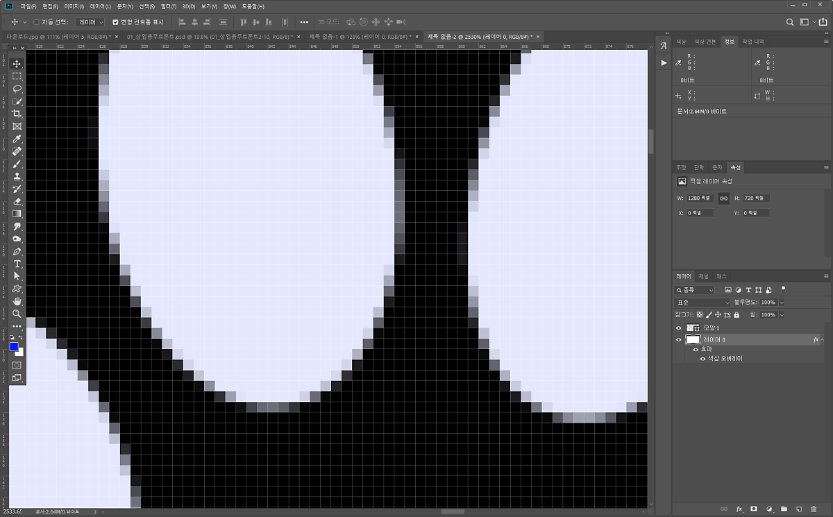Select the Eyedropper tool in toolbar
833x517 pixels.
pyautogui.click(x=17, y=139)
